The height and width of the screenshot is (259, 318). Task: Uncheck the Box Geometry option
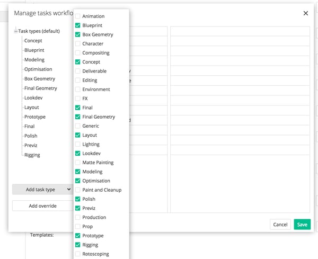click(x=78, y=34)
